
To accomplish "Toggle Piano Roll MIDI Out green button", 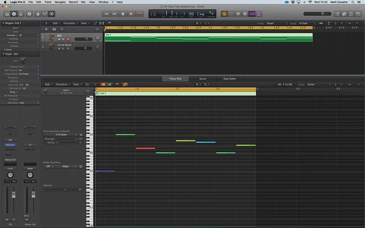I will point(109,85).
